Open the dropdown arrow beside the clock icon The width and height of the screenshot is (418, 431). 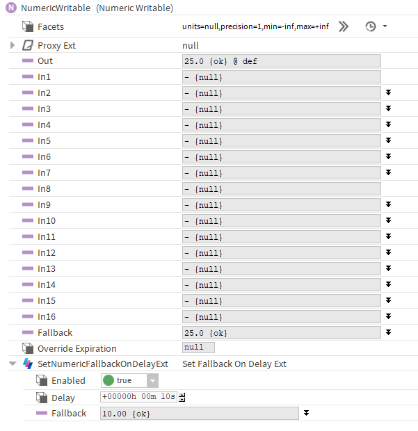coord(385,26)
